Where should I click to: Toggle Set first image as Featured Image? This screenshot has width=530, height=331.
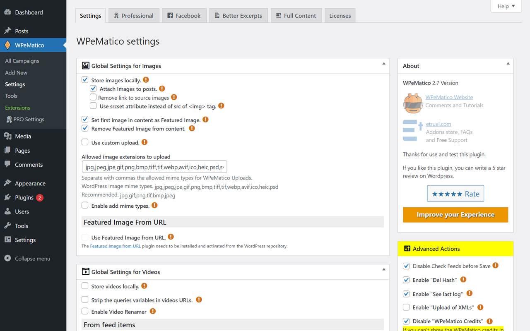(85, 120)
